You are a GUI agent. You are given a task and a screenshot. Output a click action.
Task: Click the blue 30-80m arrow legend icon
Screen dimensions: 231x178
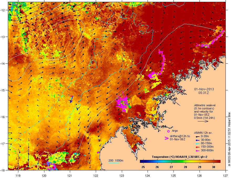click(198, 140)
